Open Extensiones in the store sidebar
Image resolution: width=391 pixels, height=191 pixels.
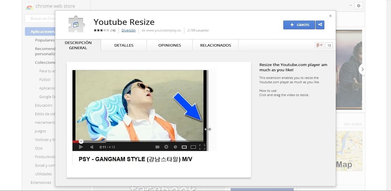coord(41,182)
